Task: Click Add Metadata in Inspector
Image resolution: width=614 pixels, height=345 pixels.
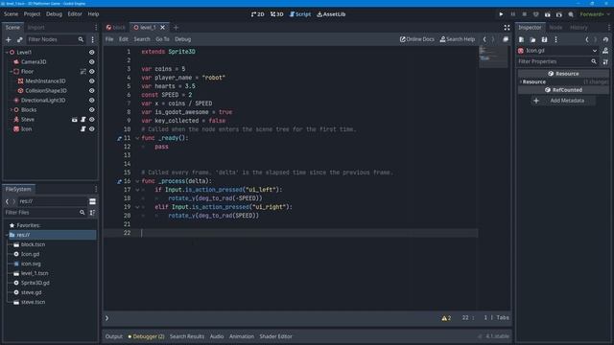Action: (x=563, y=101)
